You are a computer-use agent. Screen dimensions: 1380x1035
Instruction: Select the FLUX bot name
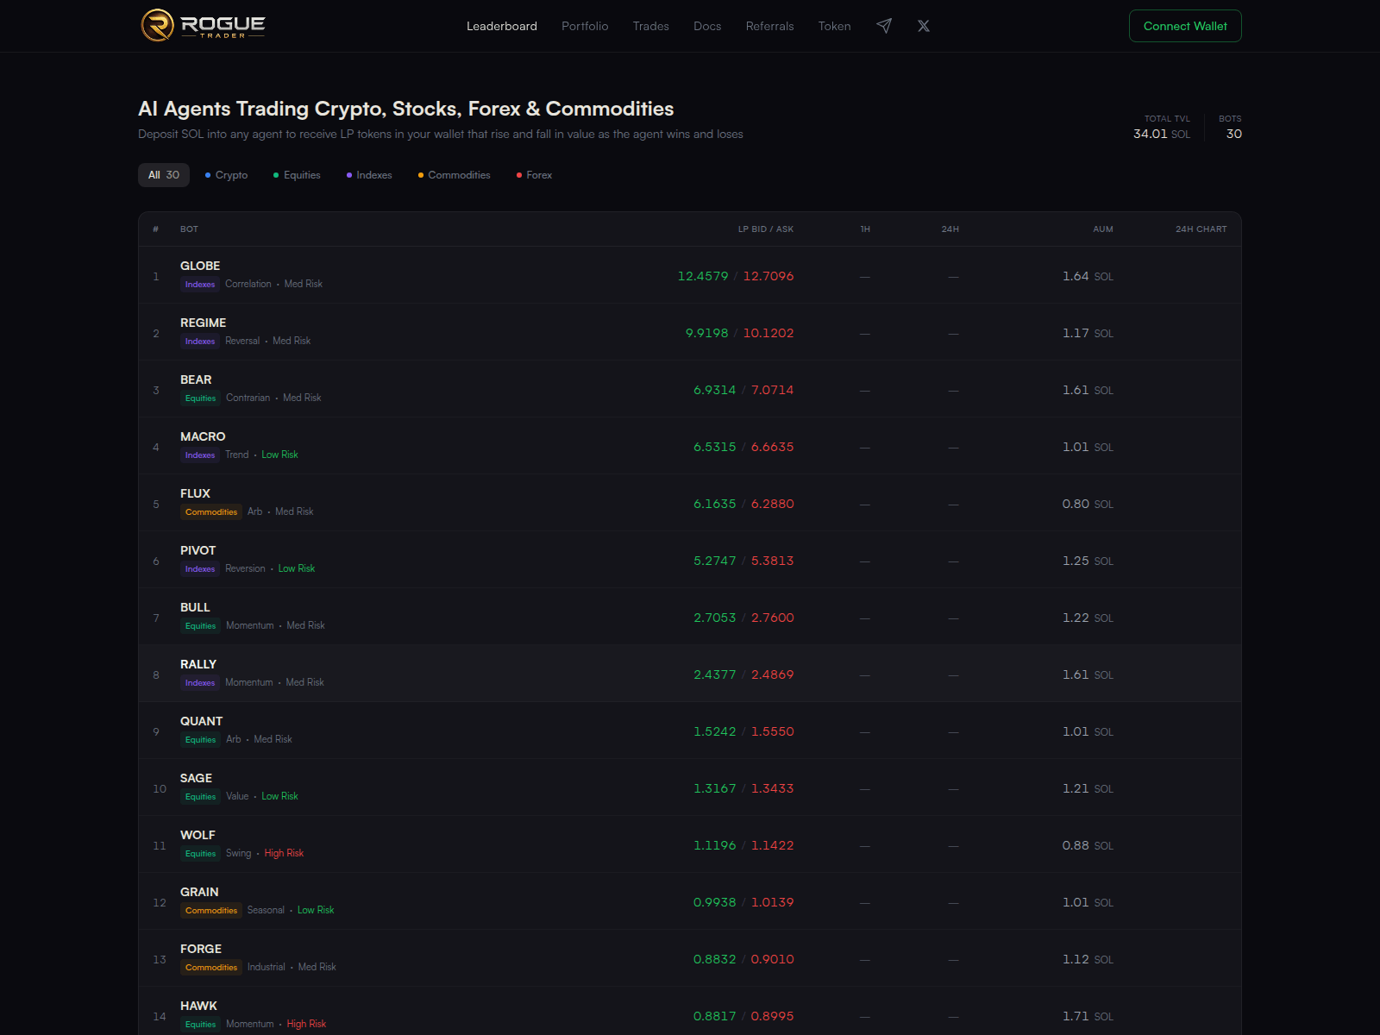pos(195,493)
